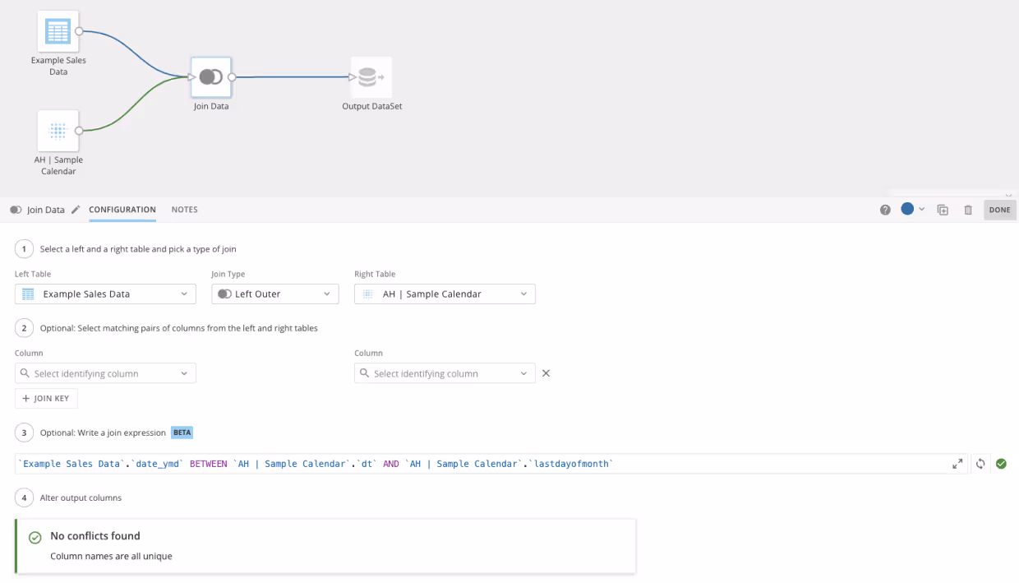Click the pencil icon to rename Join Data
Screen dimensions: 1019x583
point(76,210)
